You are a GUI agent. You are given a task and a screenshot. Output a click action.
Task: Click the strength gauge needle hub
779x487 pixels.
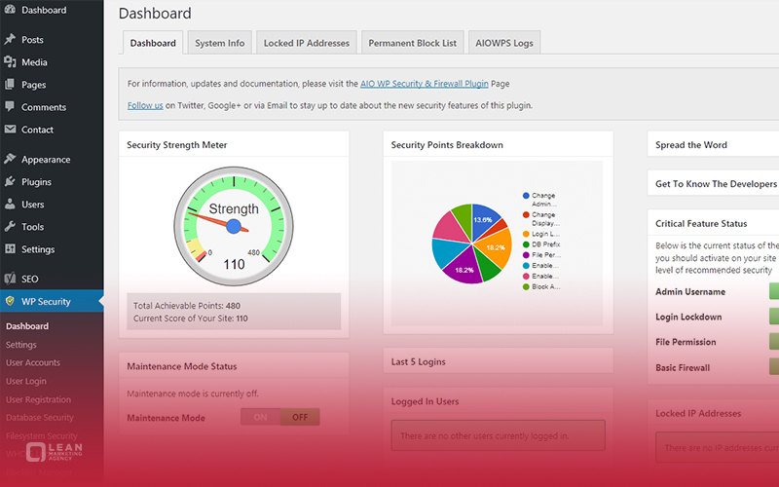tap(234, 227)
